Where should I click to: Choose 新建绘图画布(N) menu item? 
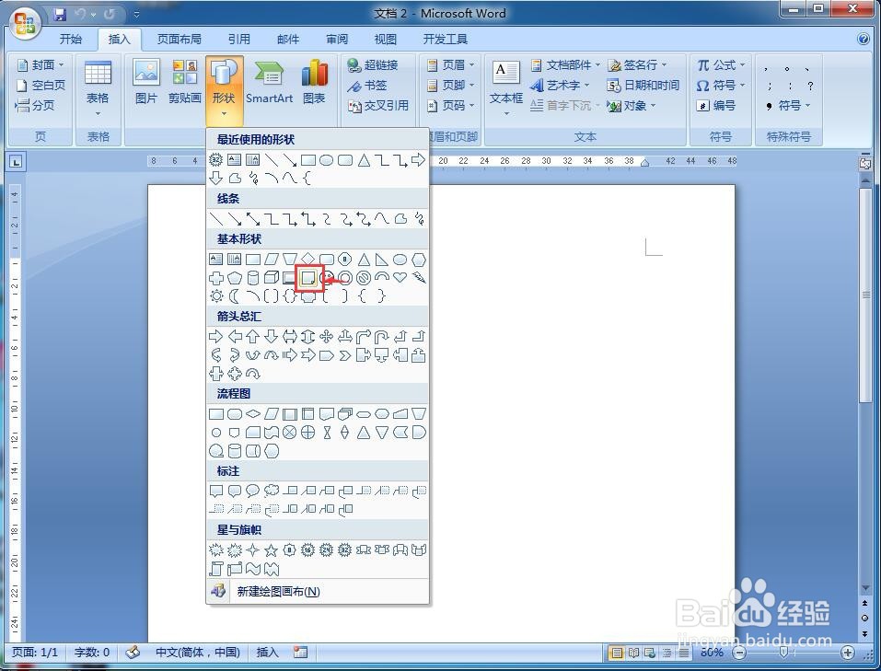tap(318, 591)
